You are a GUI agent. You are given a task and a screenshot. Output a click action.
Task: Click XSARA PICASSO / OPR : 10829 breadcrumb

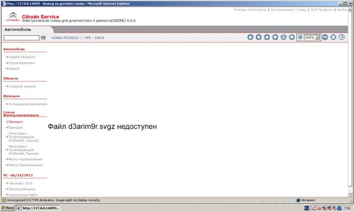(x=78, y=38)
